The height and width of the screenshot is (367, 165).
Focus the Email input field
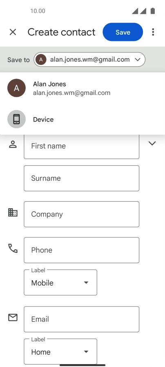(x=82, y=319)
